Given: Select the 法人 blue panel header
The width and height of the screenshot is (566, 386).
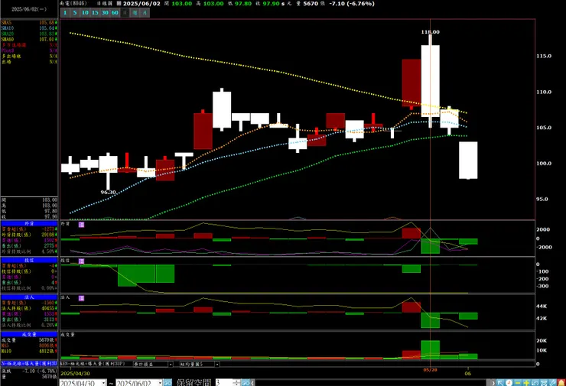Looking at the screenshot, I should [x=29, y=297].
